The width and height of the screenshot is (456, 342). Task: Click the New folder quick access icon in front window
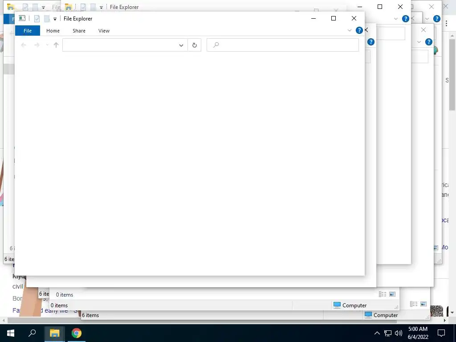(x=47, y=19)
